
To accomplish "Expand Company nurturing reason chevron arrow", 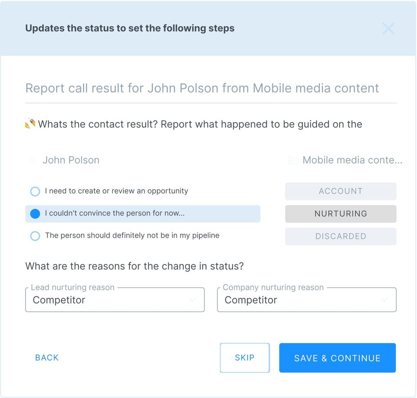I will point(384,300).
